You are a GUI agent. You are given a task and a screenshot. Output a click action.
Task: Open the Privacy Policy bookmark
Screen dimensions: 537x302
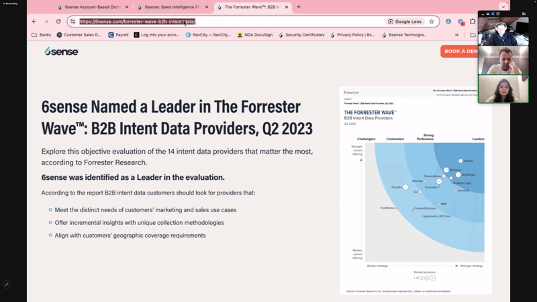pos(352,35)
